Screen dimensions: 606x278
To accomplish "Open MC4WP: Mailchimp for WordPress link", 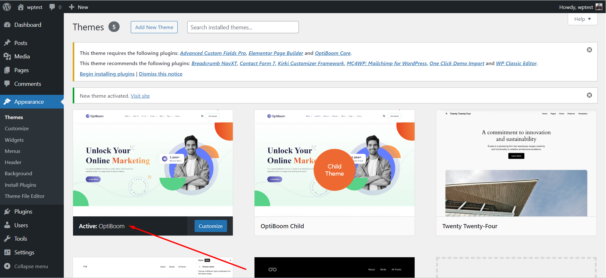I will coord(387,63).
